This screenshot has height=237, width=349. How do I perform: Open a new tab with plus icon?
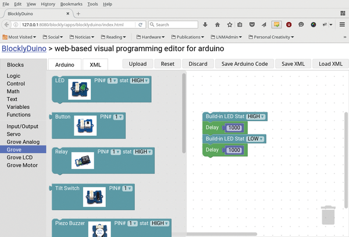tap(78, 14)
